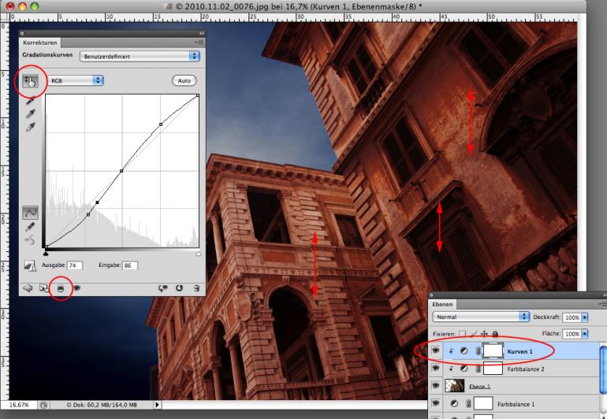Hide the Farbbalance 2 layer

point(436,369)
